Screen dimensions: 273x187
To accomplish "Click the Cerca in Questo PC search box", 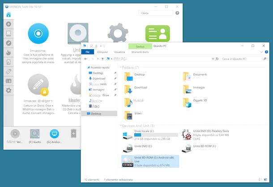I will pyautogui.click(x=244, y=59).
